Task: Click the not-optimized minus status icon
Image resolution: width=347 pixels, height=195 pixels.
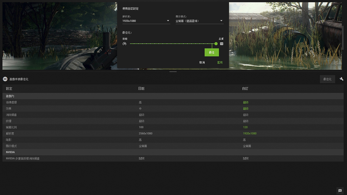Action: click(5, 79)
